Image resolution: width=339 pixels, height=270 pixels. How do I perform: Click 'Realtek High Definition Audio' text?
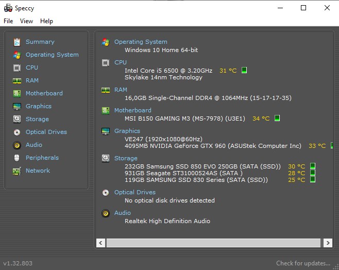pos(167,221)
